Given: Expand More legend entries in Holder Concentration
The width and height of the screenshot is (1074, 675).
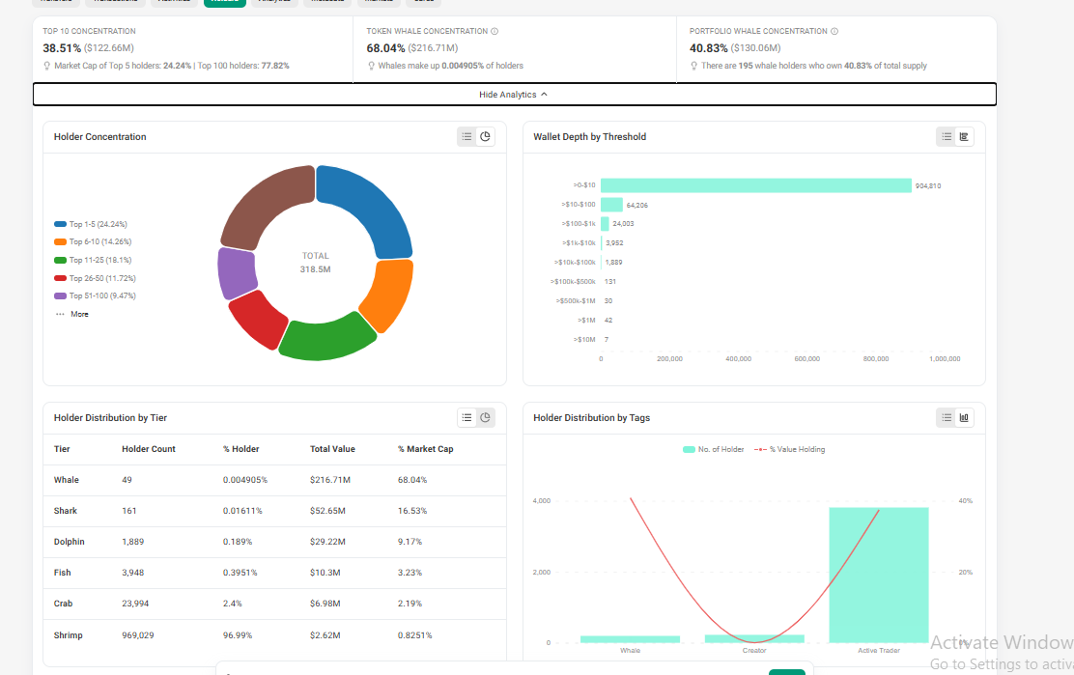Looking at the screenshot, I should click(71, 314).
